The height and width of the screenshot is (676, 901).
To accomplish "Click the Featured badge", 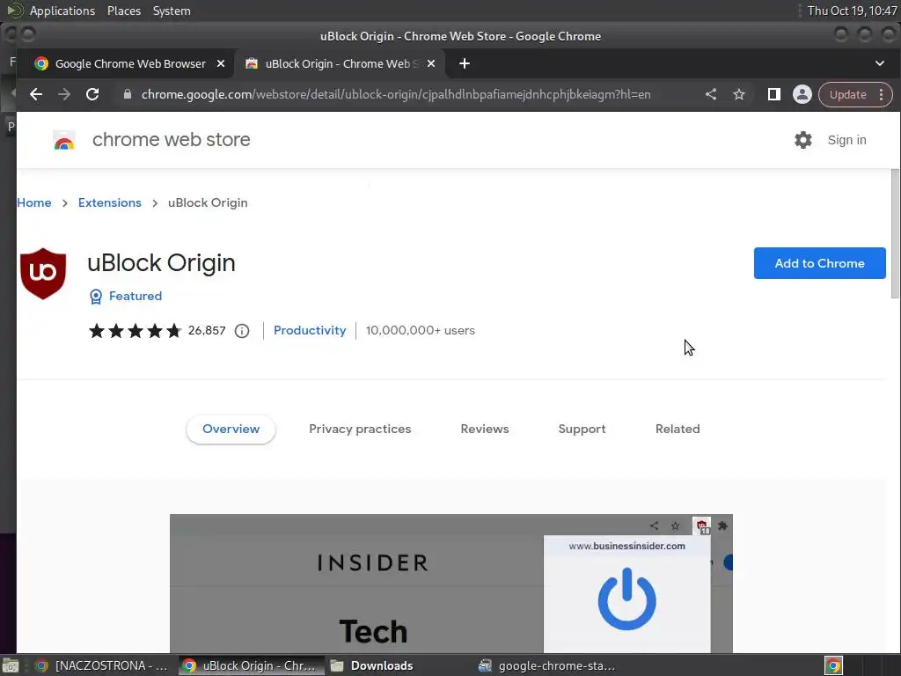I will (126, 296).
